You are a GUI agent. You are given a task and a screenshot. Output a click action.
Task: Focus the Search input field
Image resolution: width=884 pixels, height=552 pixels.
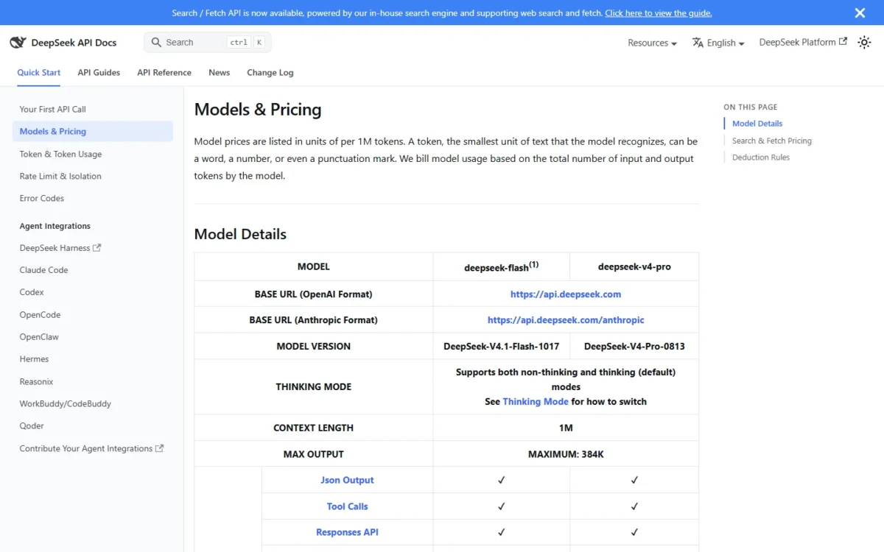[x=208, y=42]
